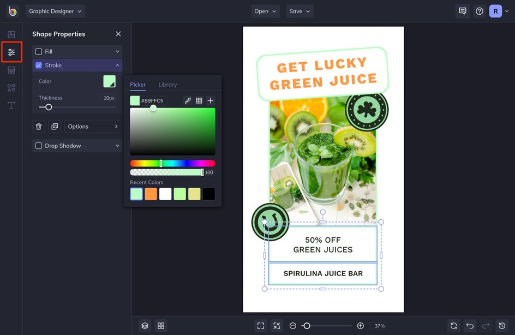Click the stroke Color swatch
Image resolution: width=515 pixels, height=335 pixels.
tap(109, 81)
